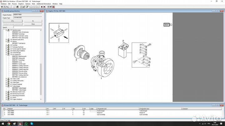Click the Windows Start button
This screenshot has height=126, width=225.
pyautogui.click(x=2, y=123)
